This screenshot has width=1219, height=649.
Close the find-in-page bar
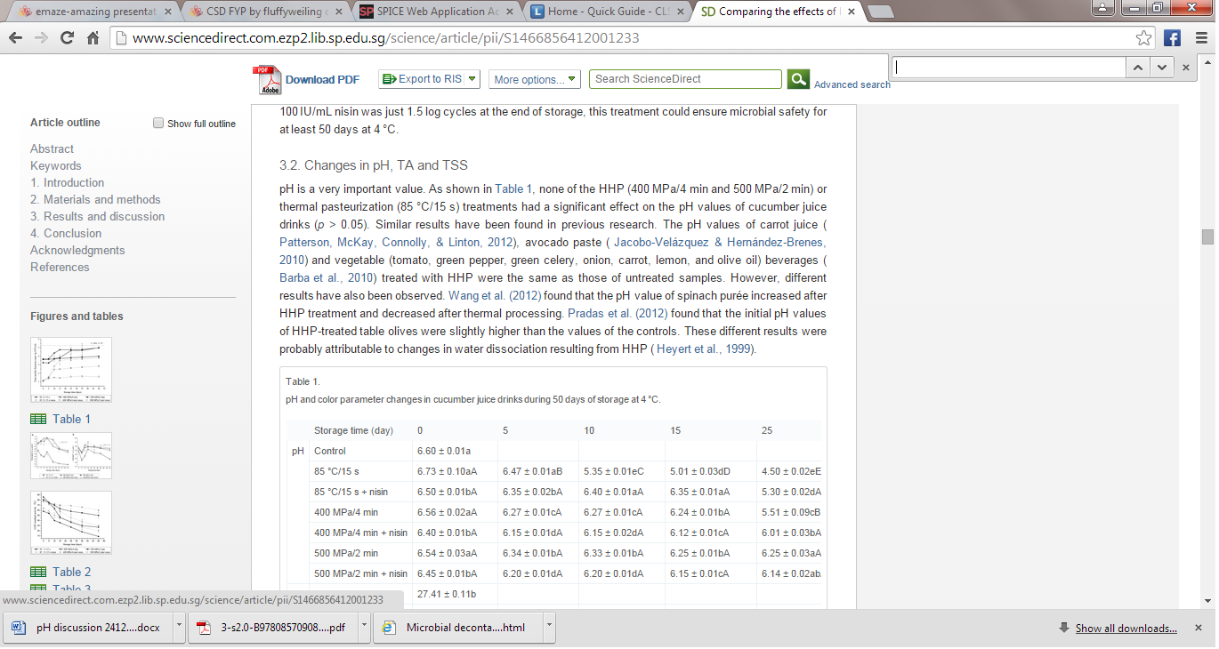[x=1186, y=68]
